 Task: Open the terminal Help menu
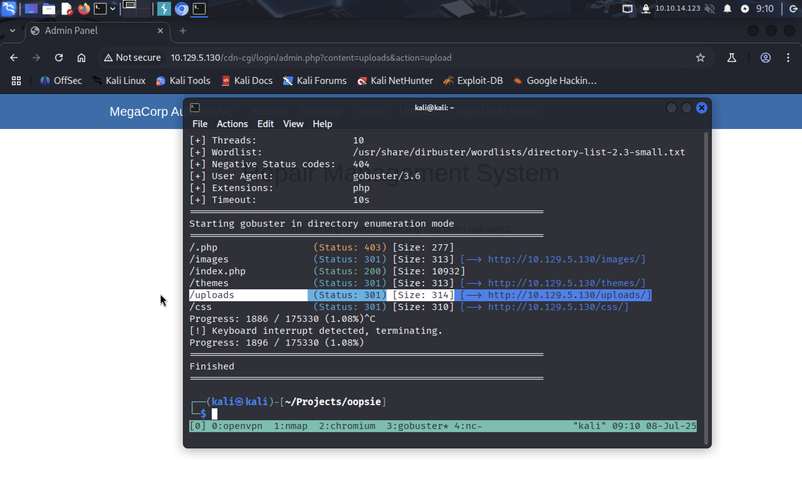322,124
